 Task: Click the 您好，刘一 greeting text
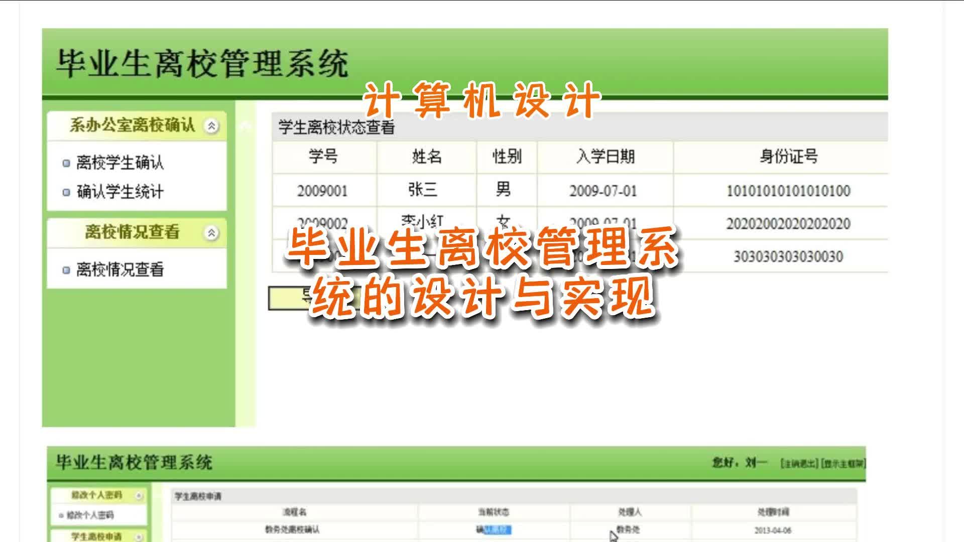pyautogui.click(x=740, y=462)
